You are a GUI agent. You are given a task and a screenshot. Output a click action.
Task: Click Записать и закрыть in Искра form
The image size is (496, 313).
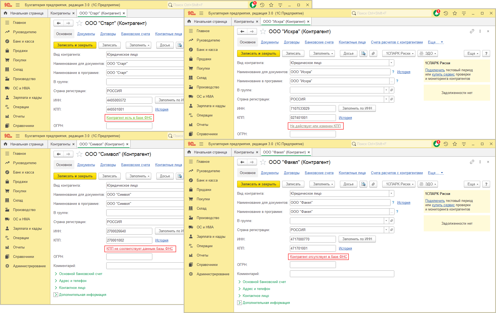[x=258, y=54]
